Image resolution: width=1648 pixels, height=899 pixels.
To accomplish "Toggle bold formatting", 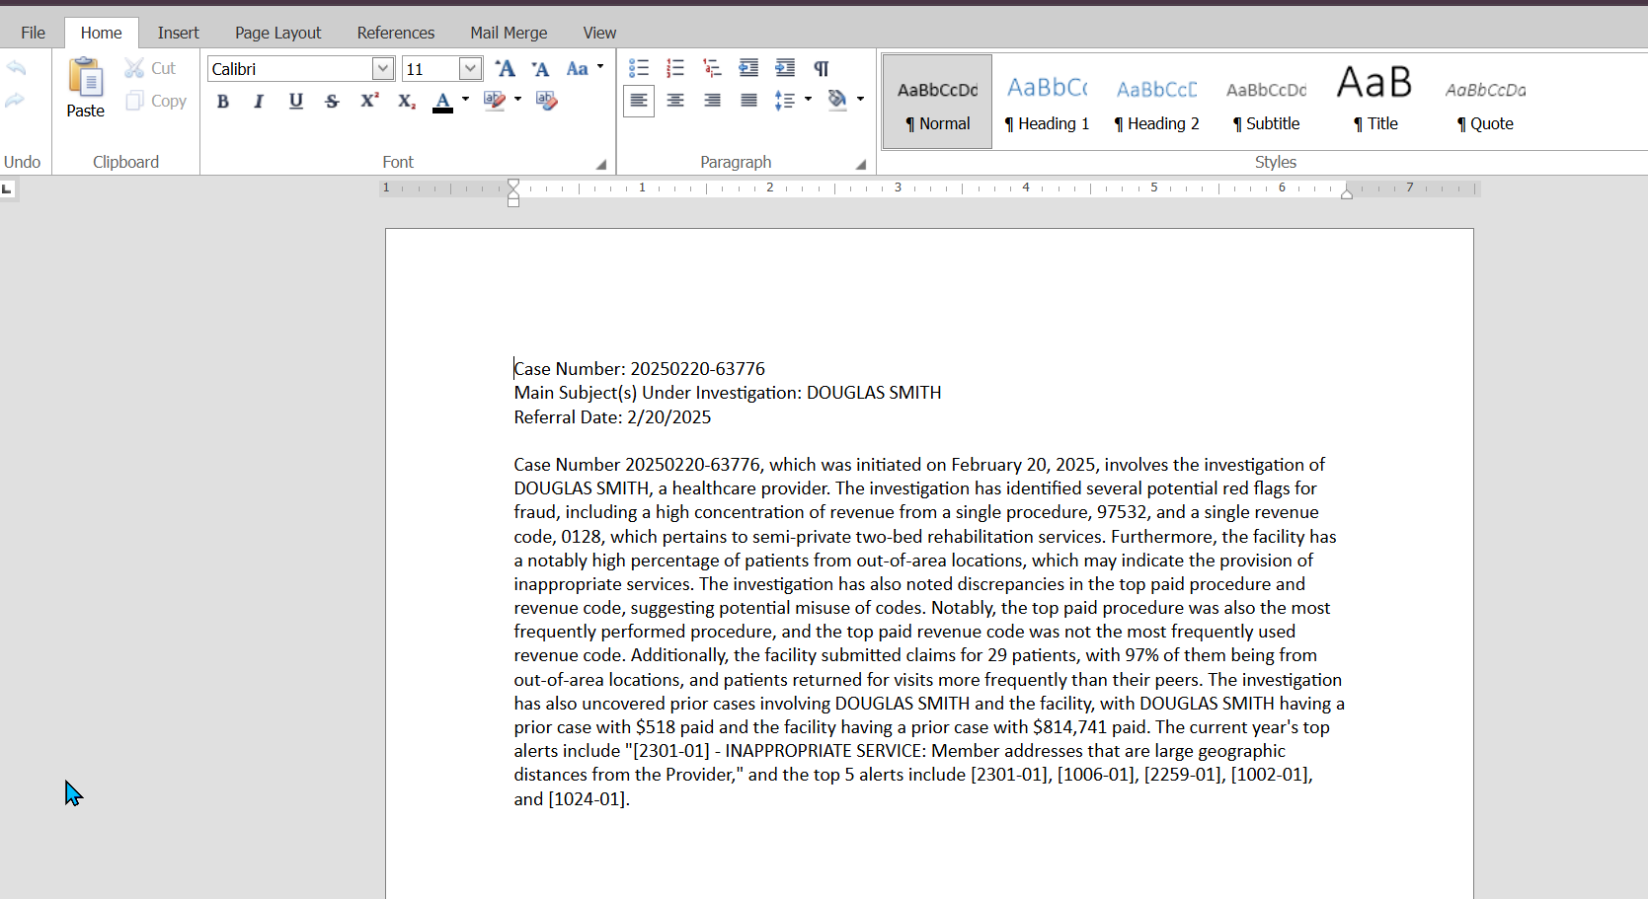I will coord(223,101).
